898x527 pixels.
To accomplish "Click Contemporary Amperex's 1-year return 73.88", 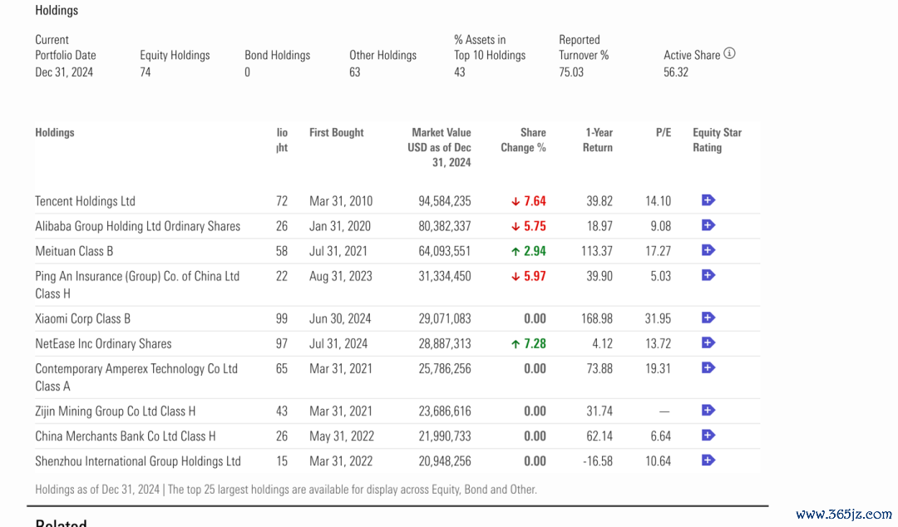I will point(599,369).
